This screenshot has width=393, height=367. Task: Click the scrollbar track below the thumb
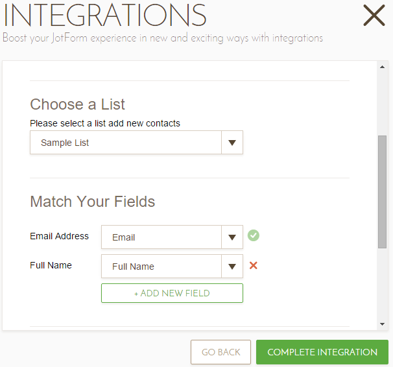point(383,285)
